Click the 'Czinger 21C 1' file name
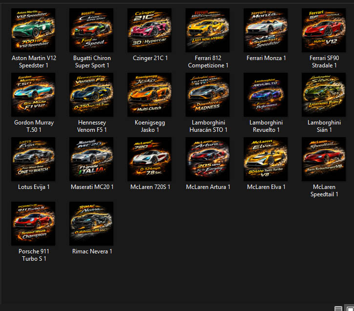The width and height of the screenshot is (354, 311). 150,58
